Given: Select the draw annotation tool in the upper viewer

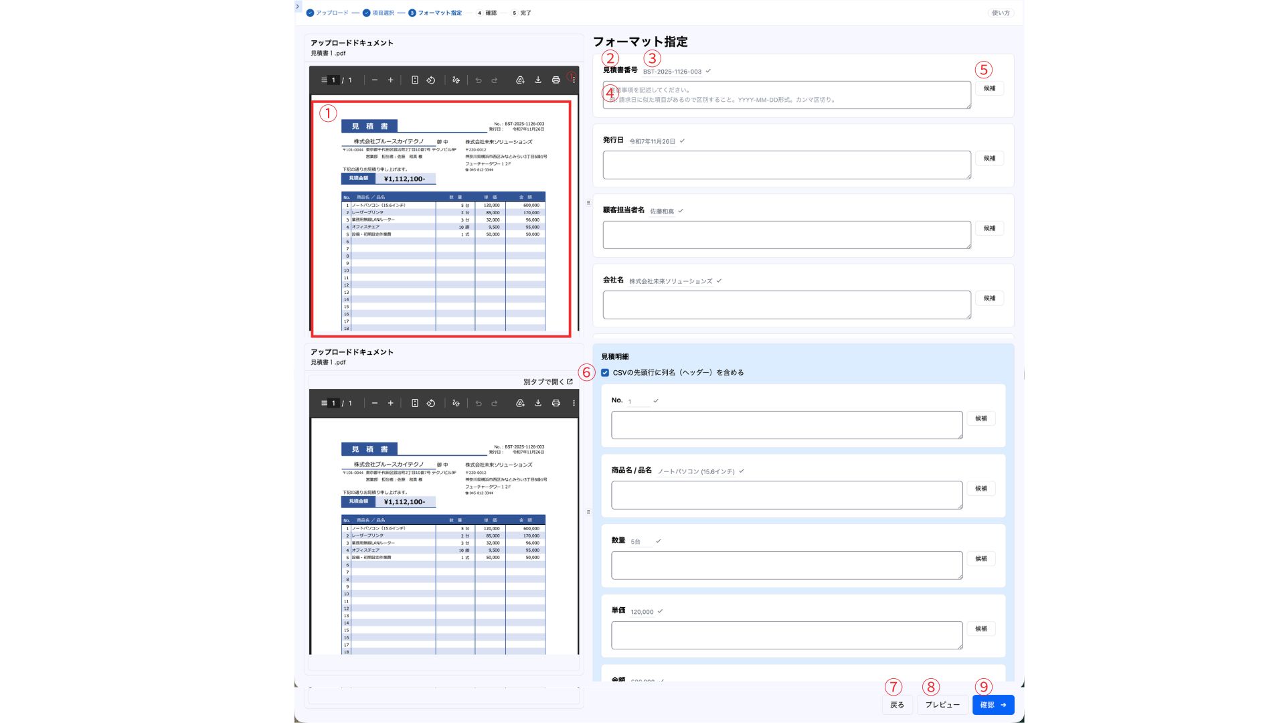Looking at the screenshot, I should click(456, 80).
